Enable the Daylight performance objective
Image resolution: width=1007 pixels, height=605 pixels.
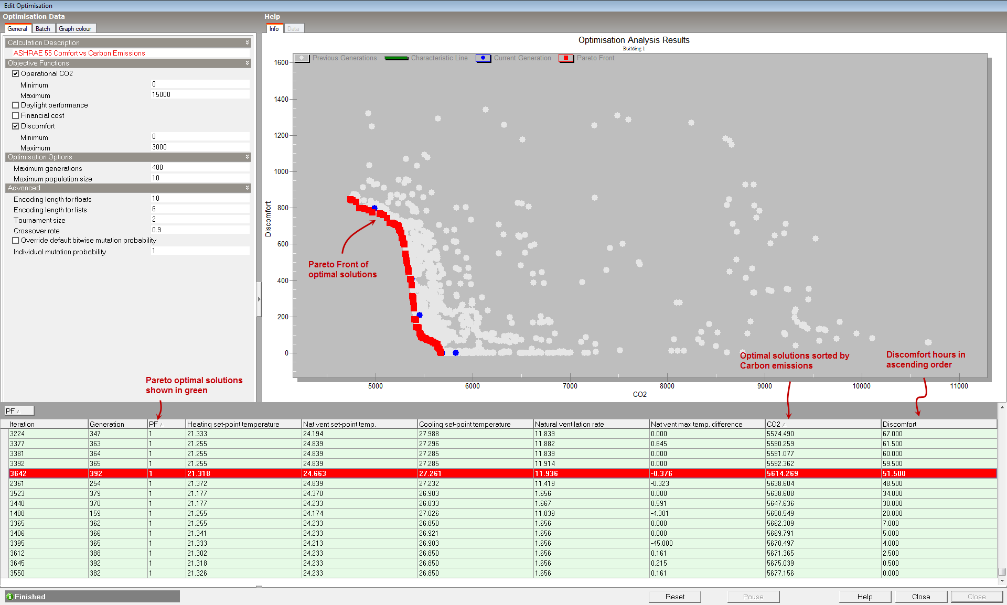(16, 105)
